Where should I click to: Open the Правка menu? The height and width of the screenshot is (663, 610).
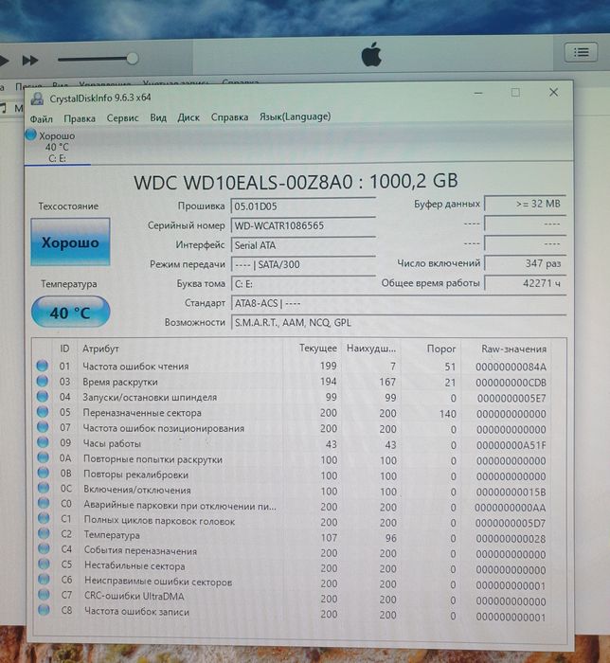80,118
